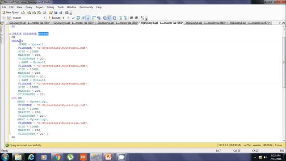Screen dimensions: 286x161
Task: Start debugging with the green arrow
Action: point(63,18)
